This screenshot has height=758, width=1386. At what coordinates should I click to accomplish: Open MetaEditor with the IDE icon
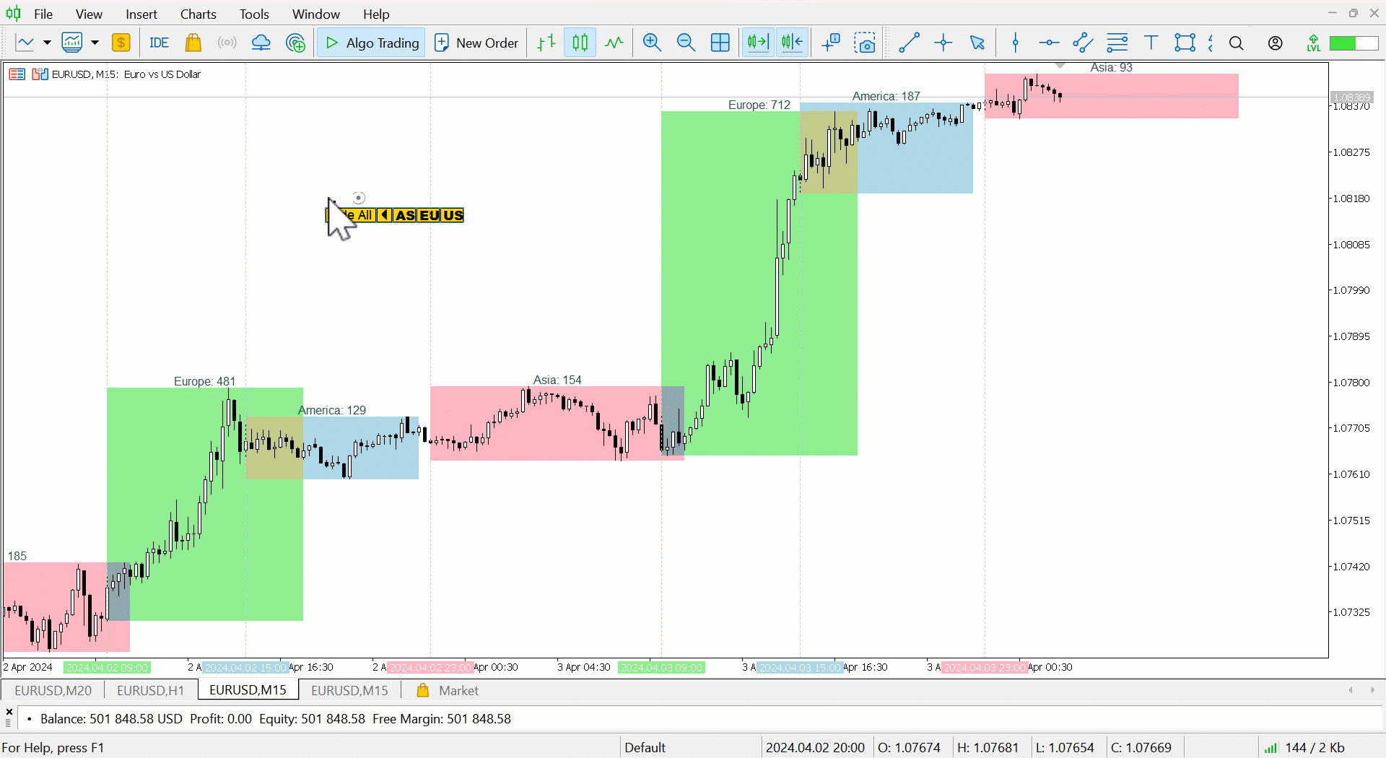[159, 43]
